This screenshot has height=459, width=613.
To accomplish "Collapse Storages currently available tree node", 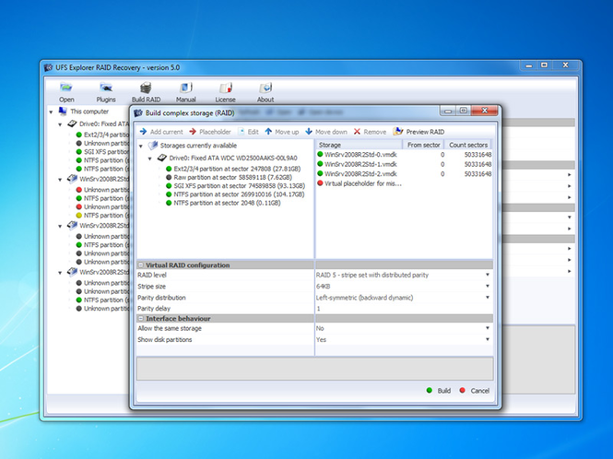I will [141, 146].
